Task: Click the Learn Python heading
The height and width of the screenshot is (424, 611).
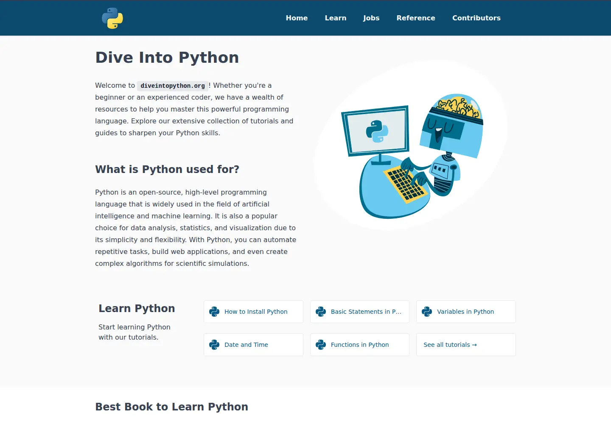Action: point(137,308)
